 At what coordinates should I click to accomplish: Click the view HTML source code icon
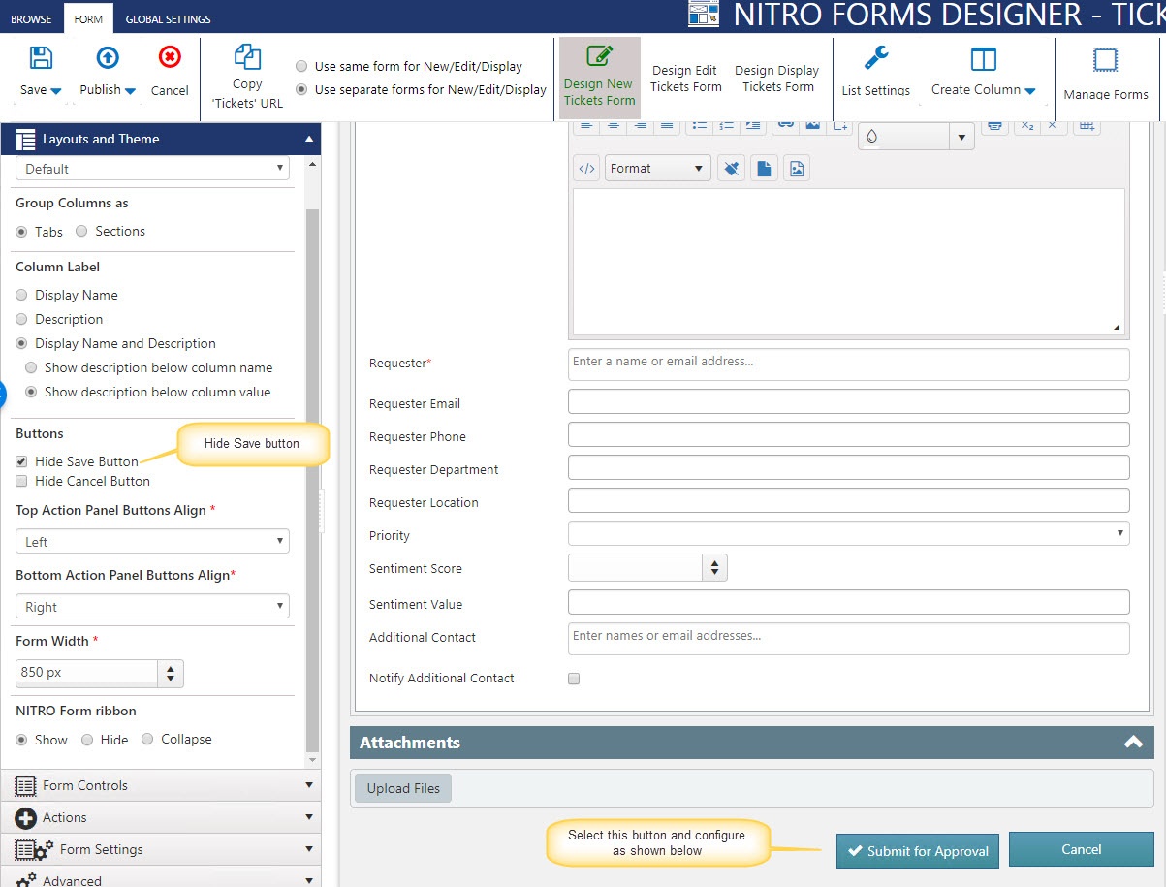586,169
